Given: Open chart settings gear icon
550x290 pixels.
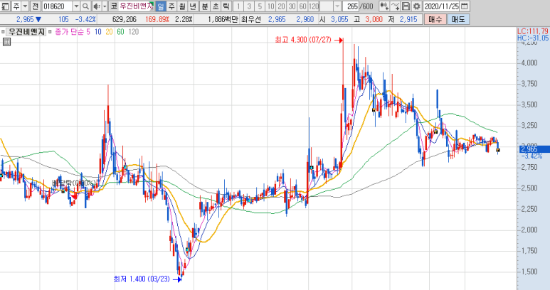Looking at the screenshot, I should pos(417,6).
